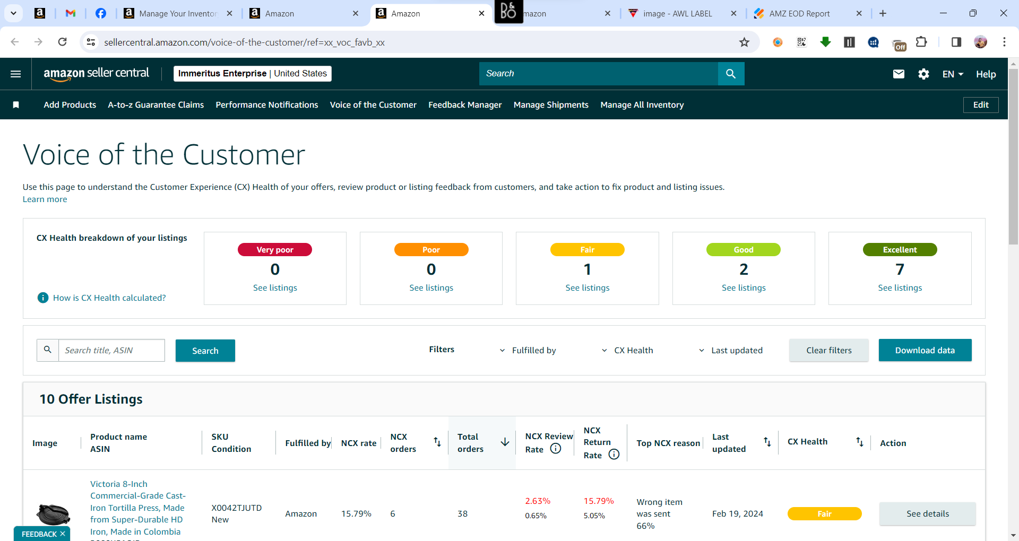Viewport: 1019px width, 541px height.
Task: Click the Amazon Seller Central logo
Action: point(97,74)
